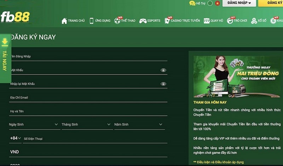
Task: Click the Thể Thao soccer ball icon
Action: 117,21
